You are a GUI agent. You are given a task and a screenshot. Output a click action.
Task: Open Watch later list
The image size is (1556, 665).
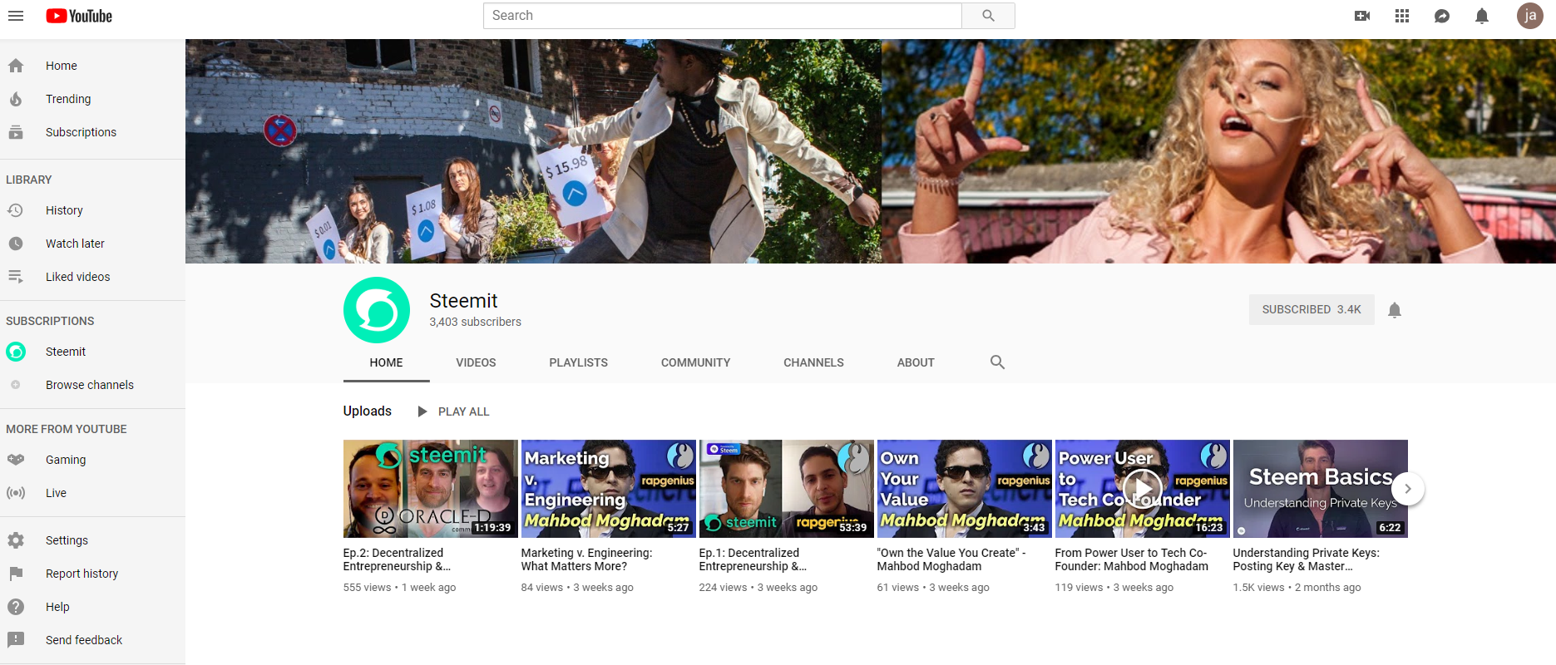pos(92,244)
